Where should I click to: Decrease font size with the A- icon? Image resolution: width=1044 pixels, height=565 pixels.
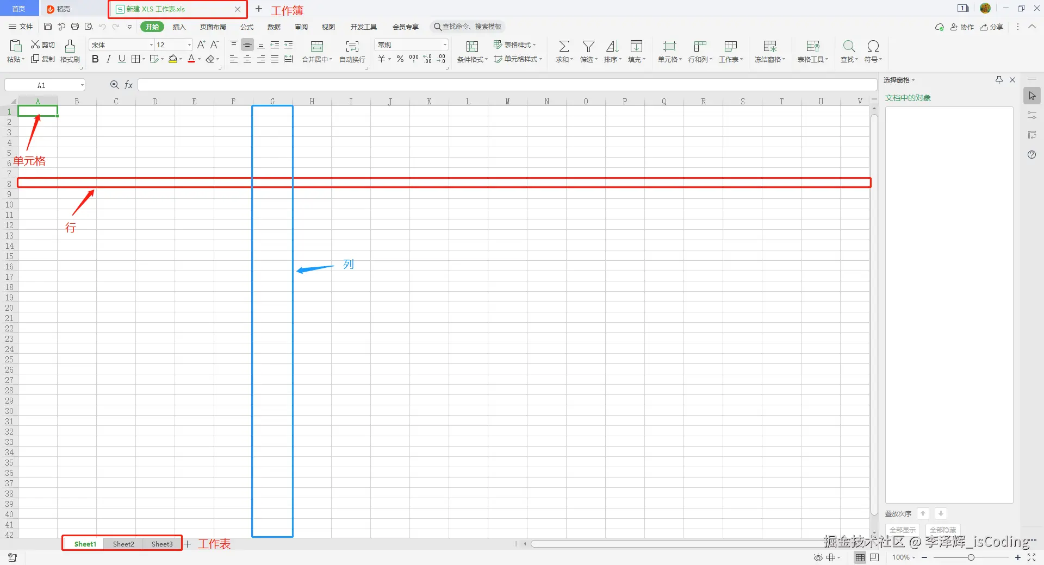coord(214,45)
